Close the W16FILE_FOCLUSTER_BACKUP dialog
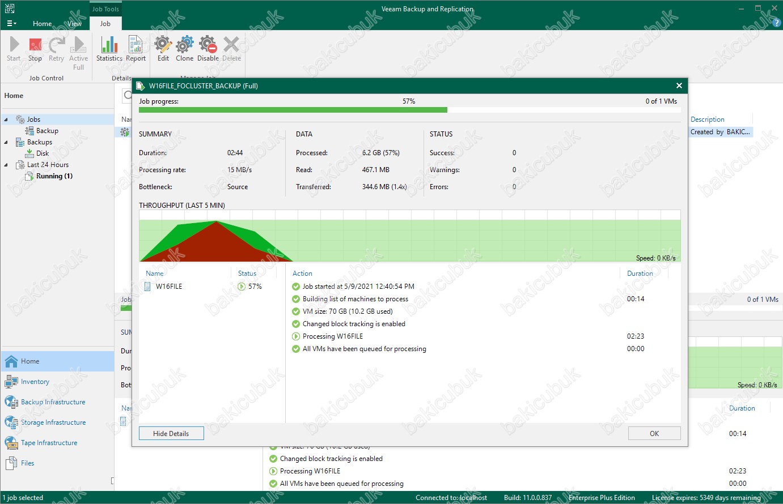783x504 pixels. pos(679,86)
